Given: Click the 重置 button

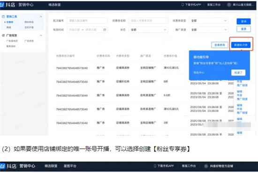Looking at the screenshot, I should (x=243, y=29).
